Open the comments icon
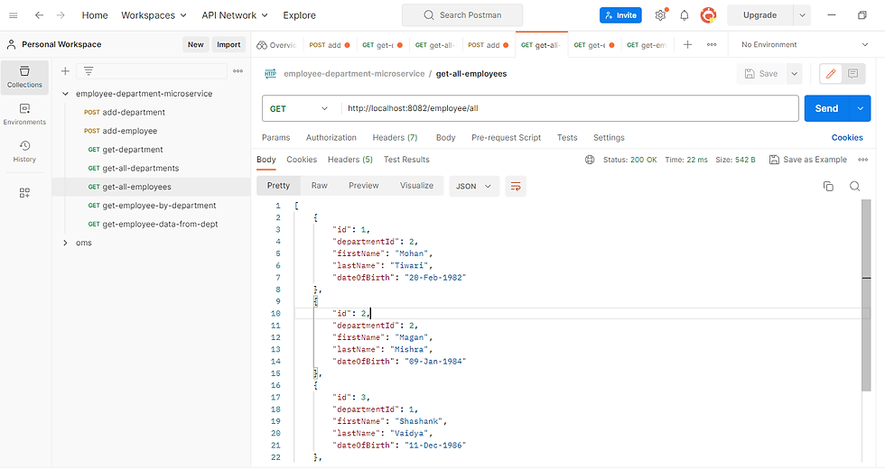Image resolution: width=885 pixels, height=469 pixels. [852, 74]
